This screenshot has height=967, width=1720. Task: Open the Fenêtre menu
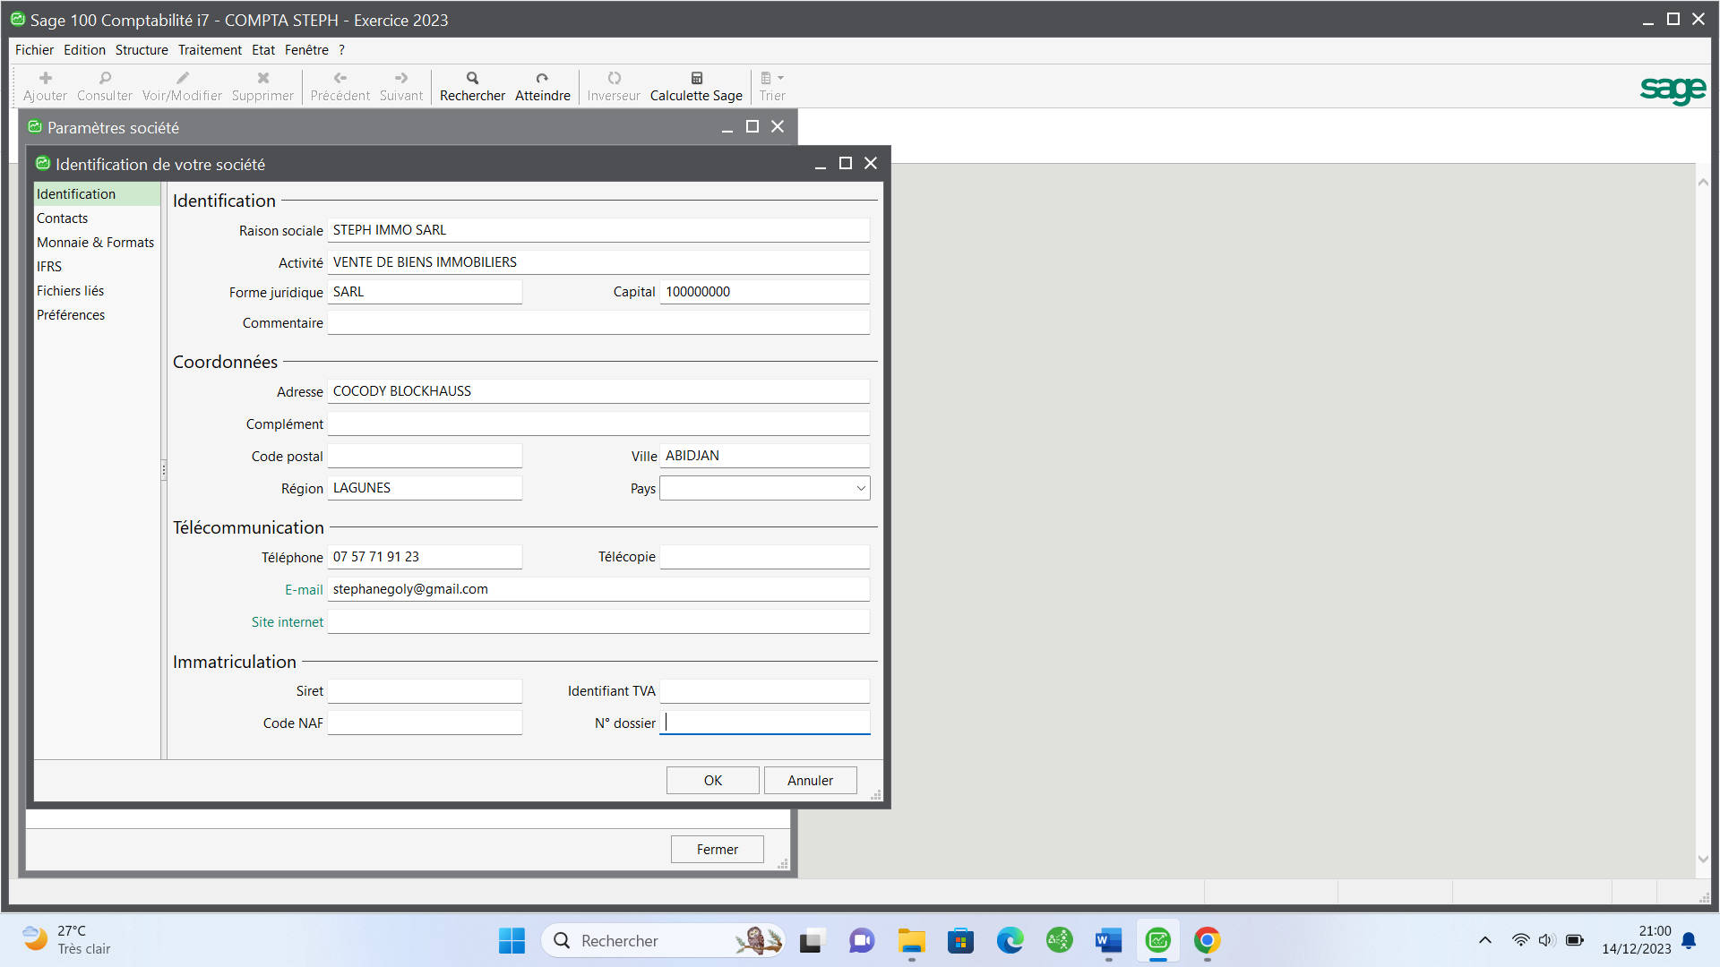coord(306,50)
